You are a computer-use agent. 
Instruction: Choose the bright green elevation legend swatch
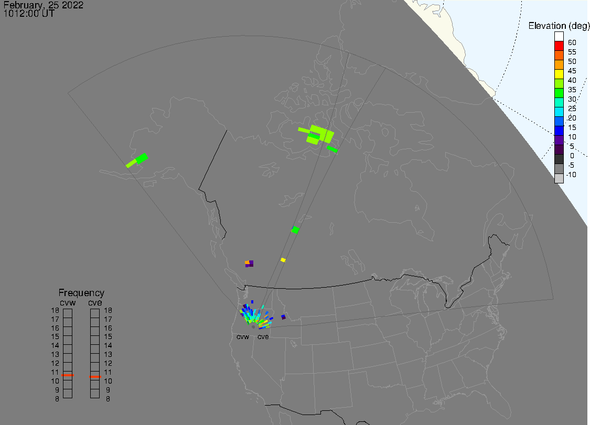[x=559, y=93]
